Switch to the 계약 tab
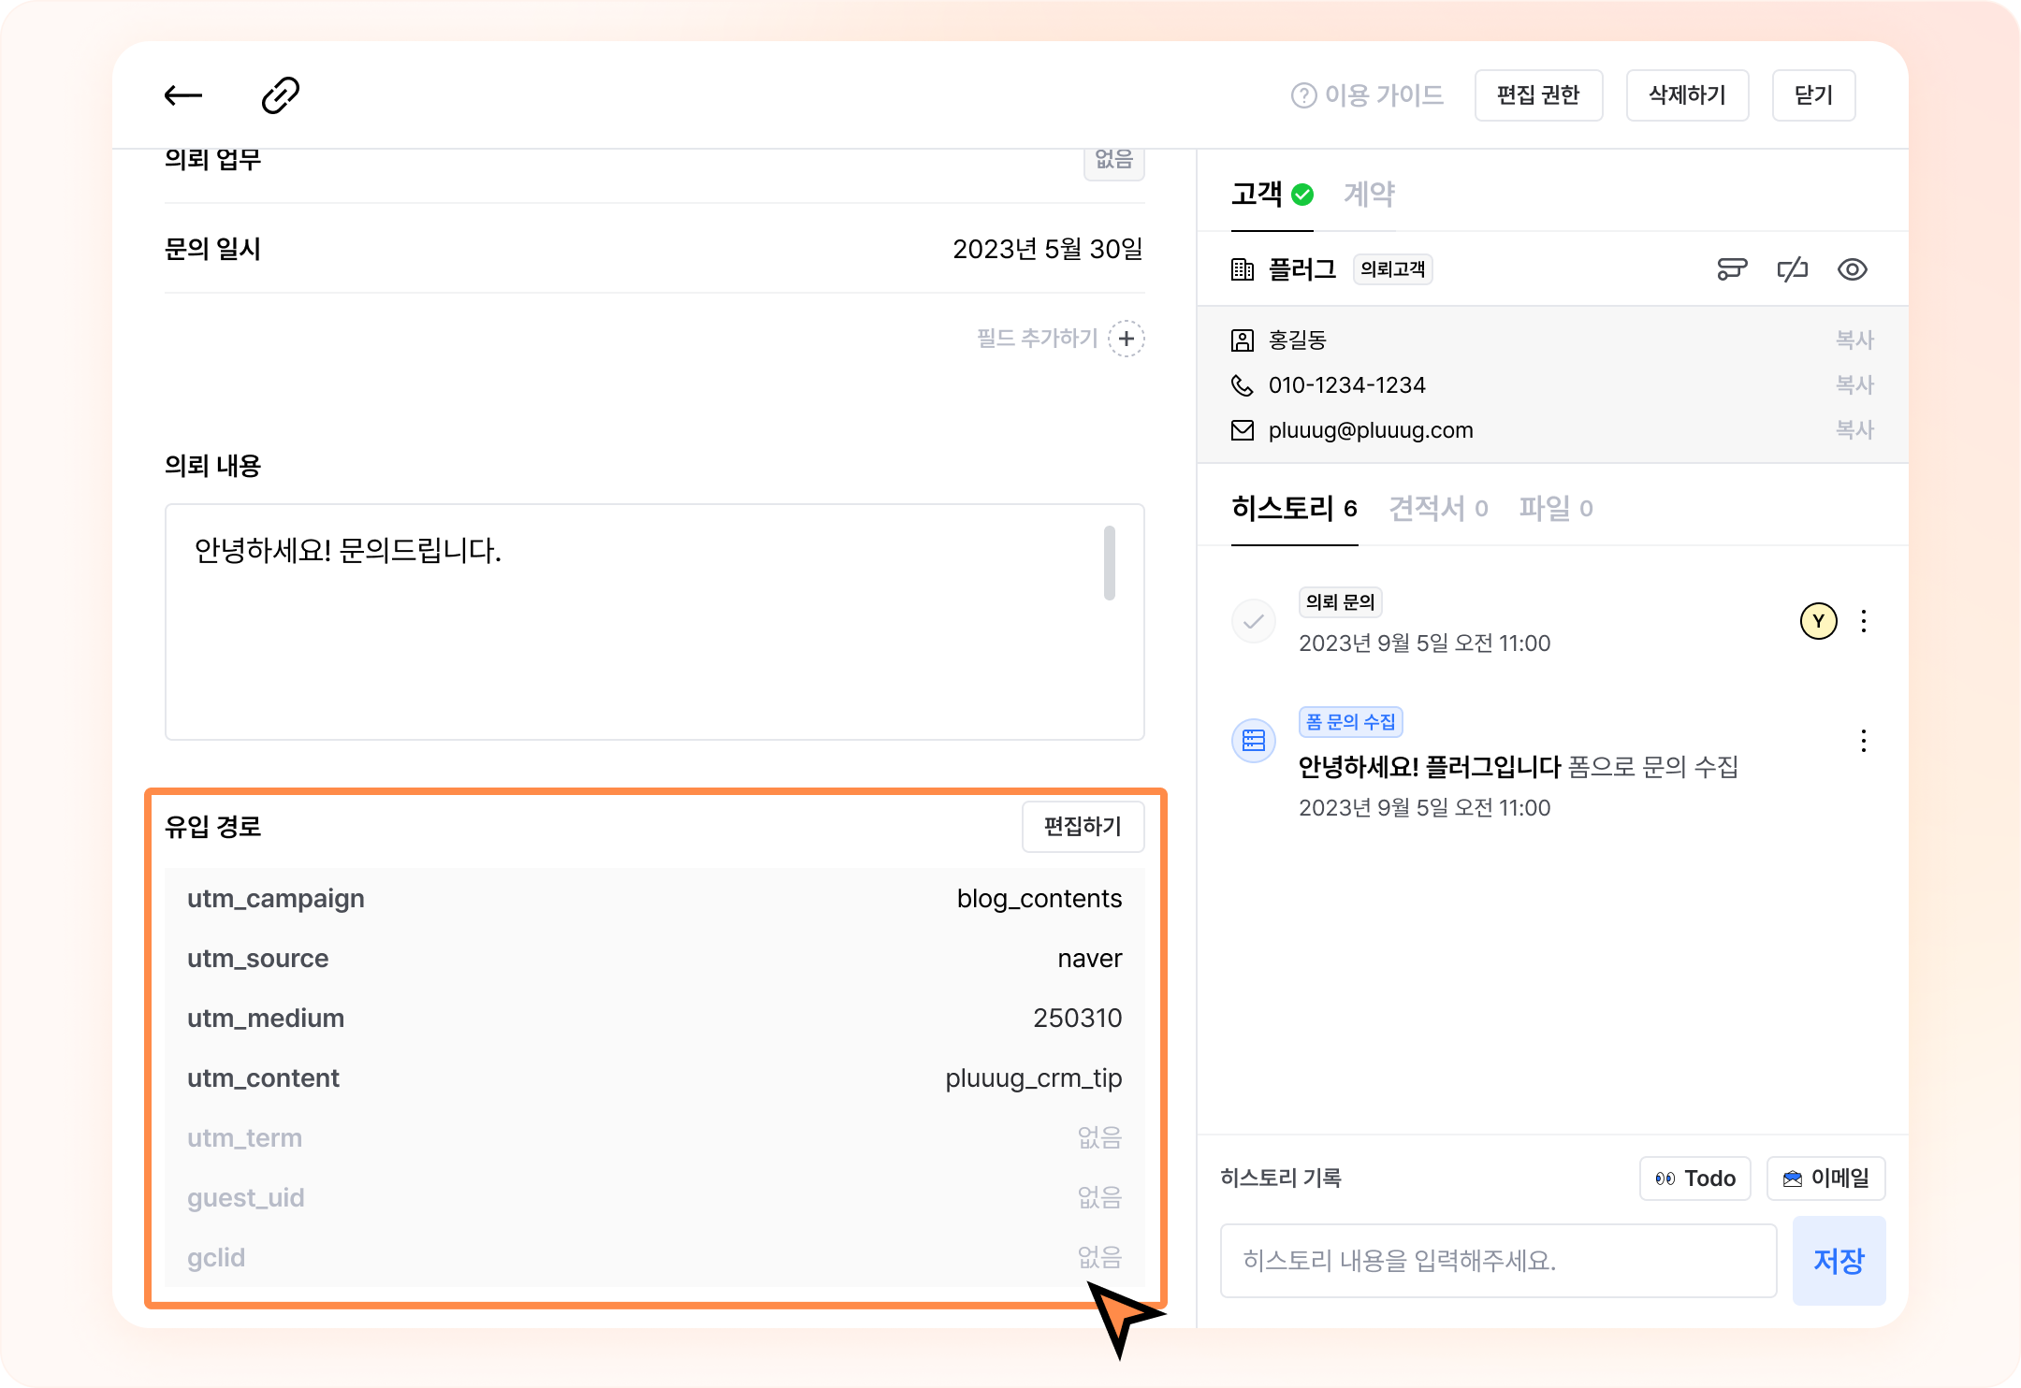The height and width of the screenshot is (1388, 2021). 1369,195
